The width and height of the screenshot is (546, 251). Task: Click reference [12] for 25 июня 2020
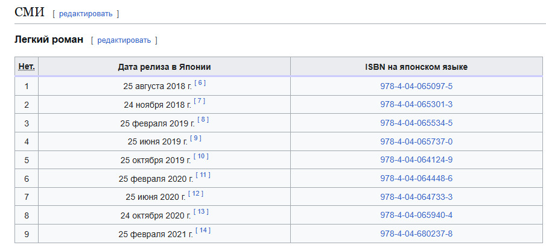(x=196, y=193)
